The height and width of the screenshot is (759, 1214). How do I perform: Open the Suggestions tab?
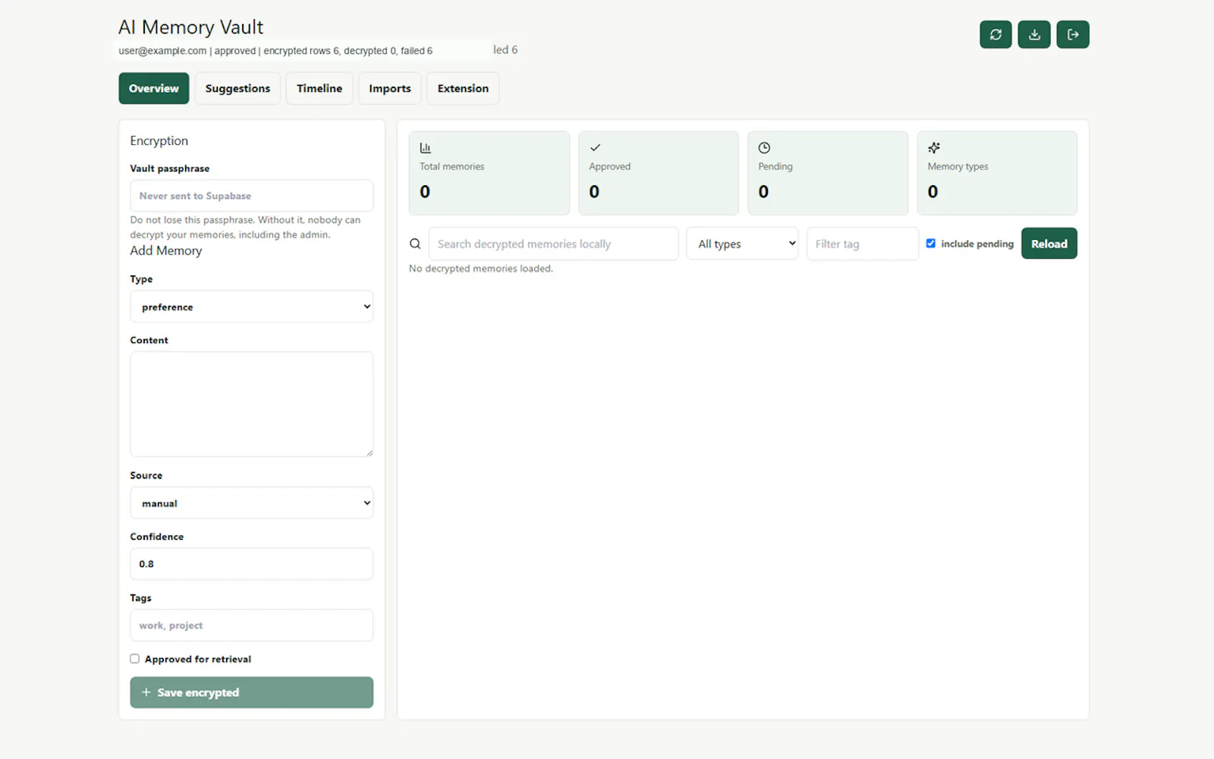click(237, 88)
